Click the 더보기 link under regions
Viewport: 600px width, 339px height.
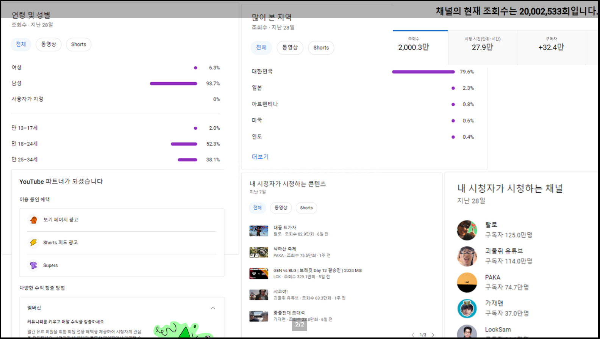(x=260, y=157)
